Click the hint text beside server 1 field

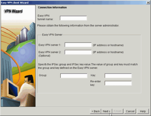[x=108, y=45]
